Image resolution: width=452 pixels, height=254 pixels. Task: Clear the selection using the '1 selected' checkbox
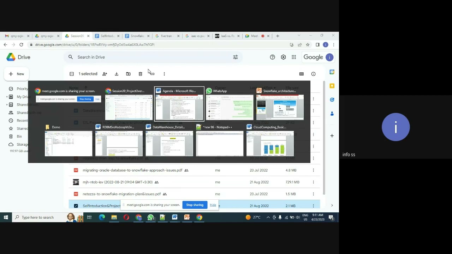(x=72, y=74)
